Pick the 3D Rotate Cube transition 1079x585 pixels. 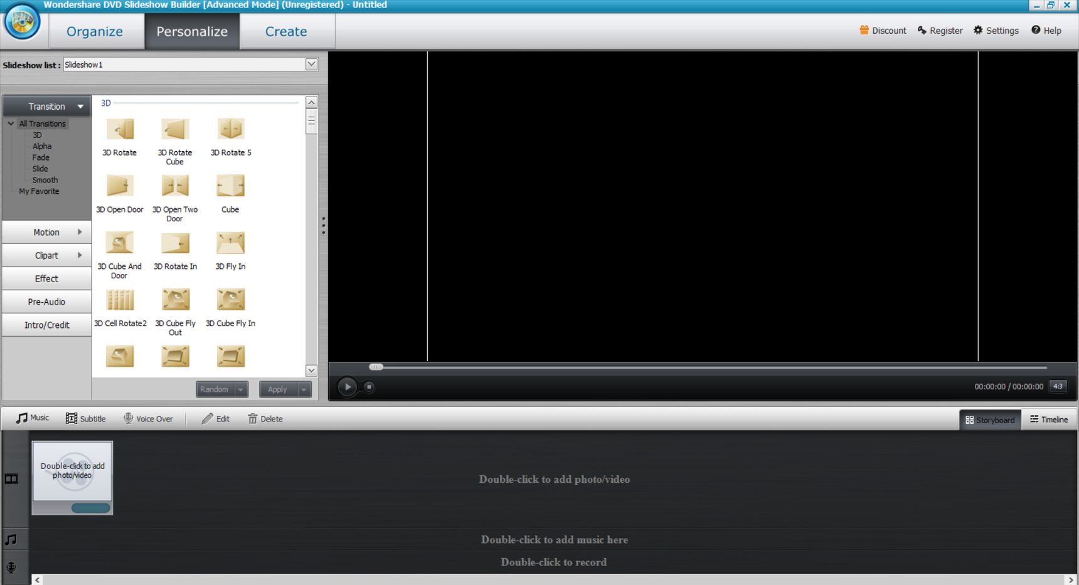pos(175,129)
